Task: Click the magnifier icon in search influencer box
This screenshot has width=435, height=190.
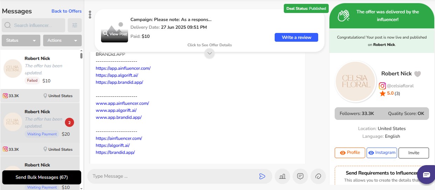Action: pyautogui.click(x=8, y=25)
